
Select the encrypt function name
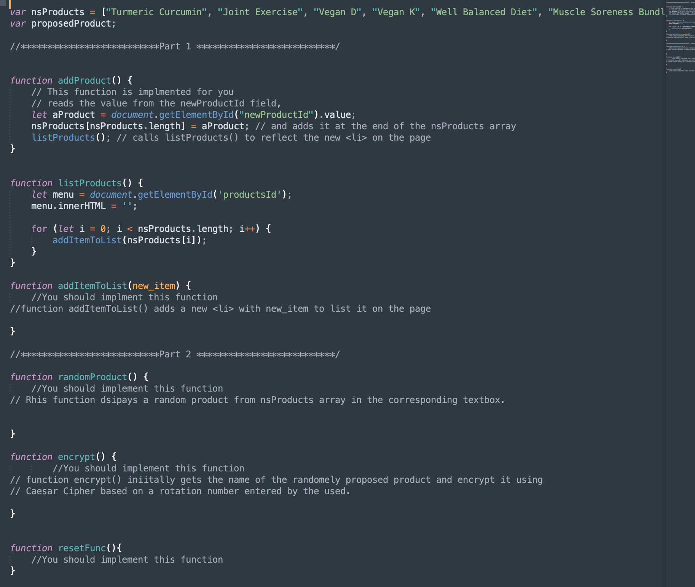[77, 457]
